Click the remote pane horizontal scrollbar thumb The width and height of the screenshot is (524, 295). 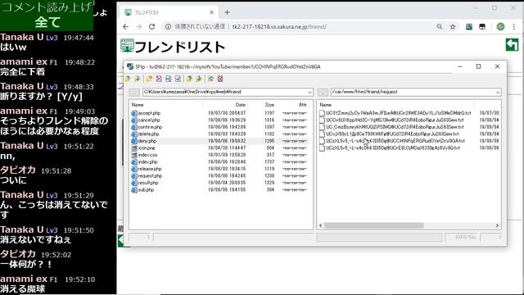[373, 226]
